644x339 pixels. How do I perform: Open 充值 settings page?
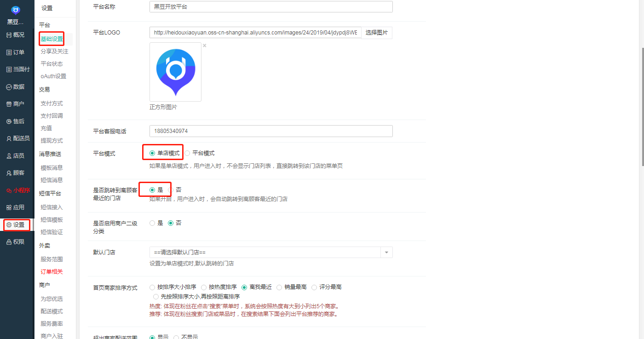coord(46,128)
